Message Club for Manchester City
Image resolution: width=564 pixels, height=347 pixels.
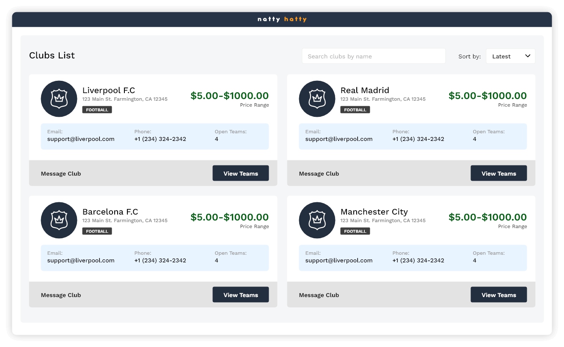coord(319,295)
